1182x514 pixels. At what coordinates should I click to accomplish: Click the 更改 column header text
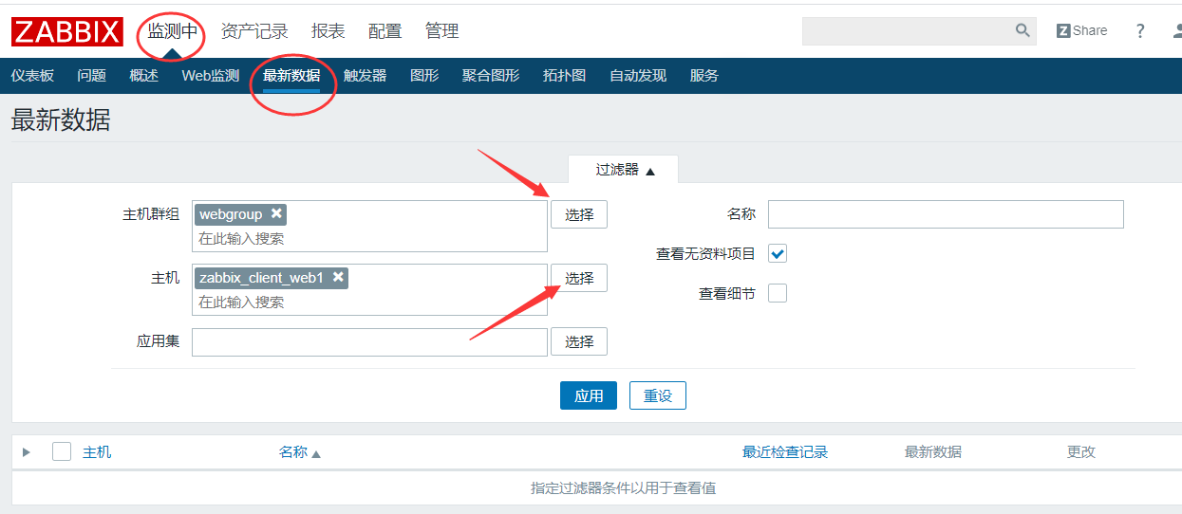pos(1081,452)
